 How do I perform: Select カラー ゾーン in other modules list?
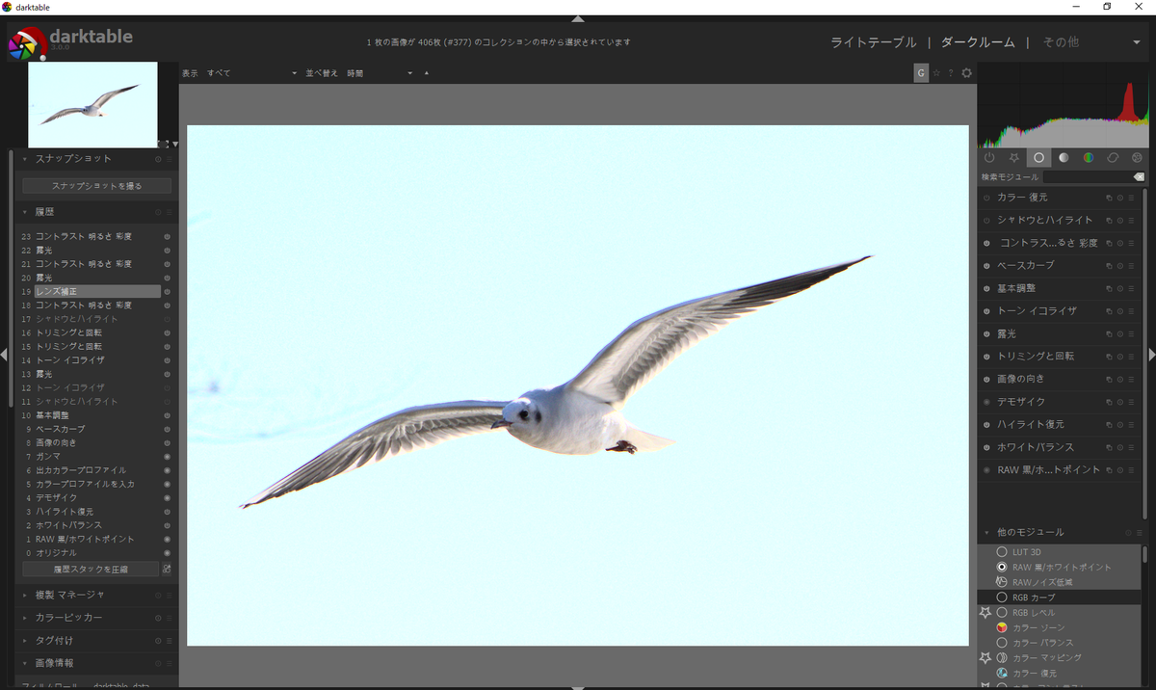click(x=1060, y=627)
